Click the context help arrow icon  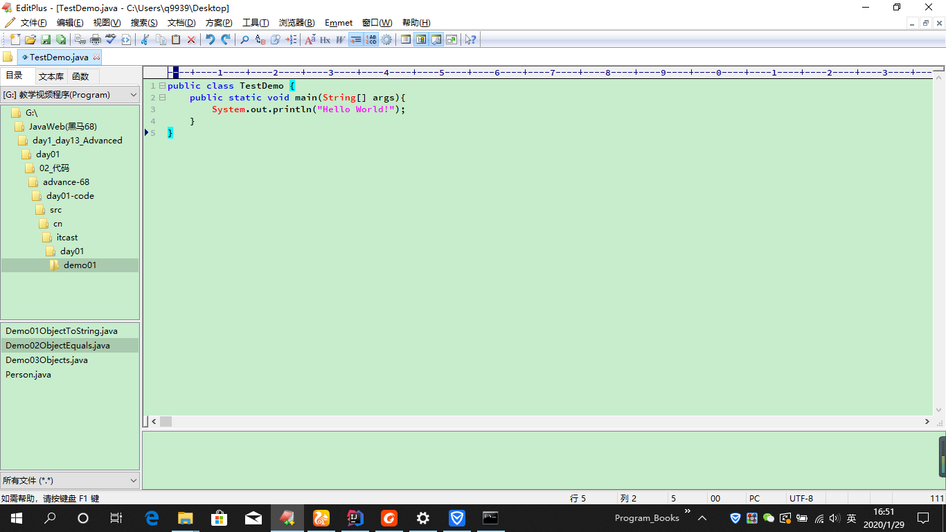tap(471, 39)
